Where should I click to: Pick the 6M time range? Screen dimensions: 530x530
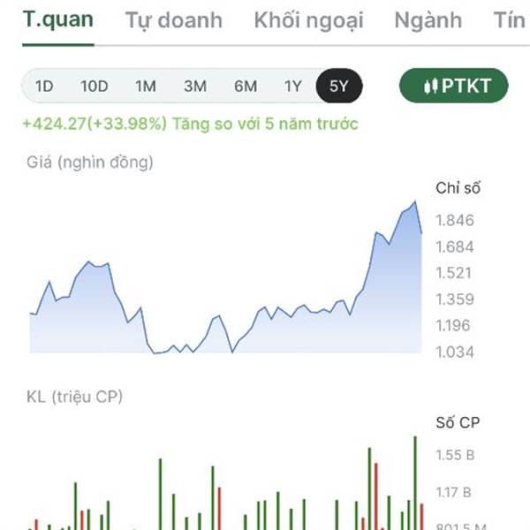(245, 86)
